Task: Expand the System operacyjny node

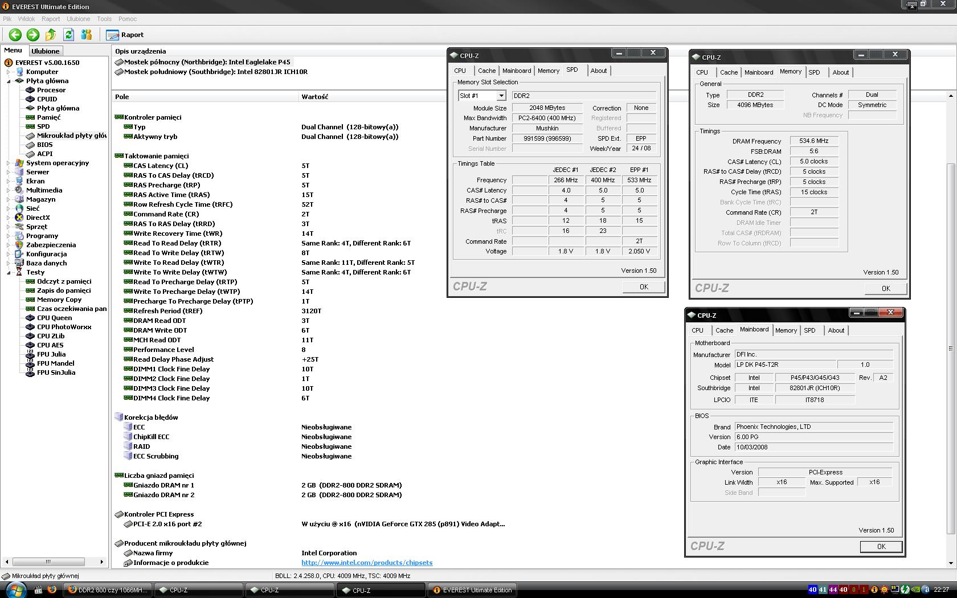Action: 9,163
